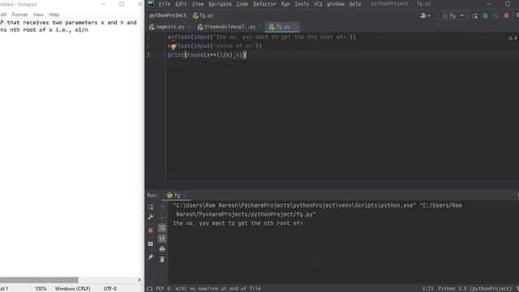This screenshot has width=519, height=292.
Task: Click the intention light bulb on line 2
Action: [x=174, y=47]
